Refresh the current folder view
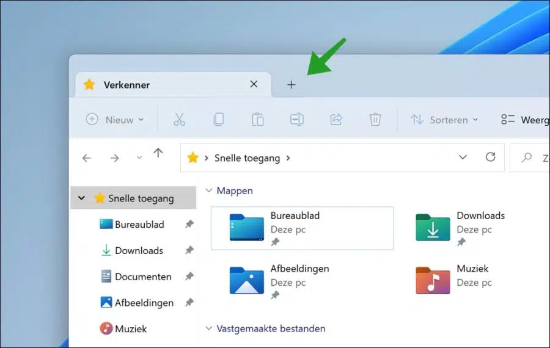The width and height of the screenshot is (550, 348). (490, 157)
